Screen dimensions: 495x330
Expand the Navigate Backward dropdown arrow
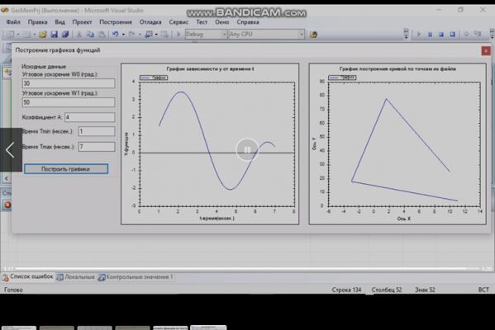coord(156,35)
